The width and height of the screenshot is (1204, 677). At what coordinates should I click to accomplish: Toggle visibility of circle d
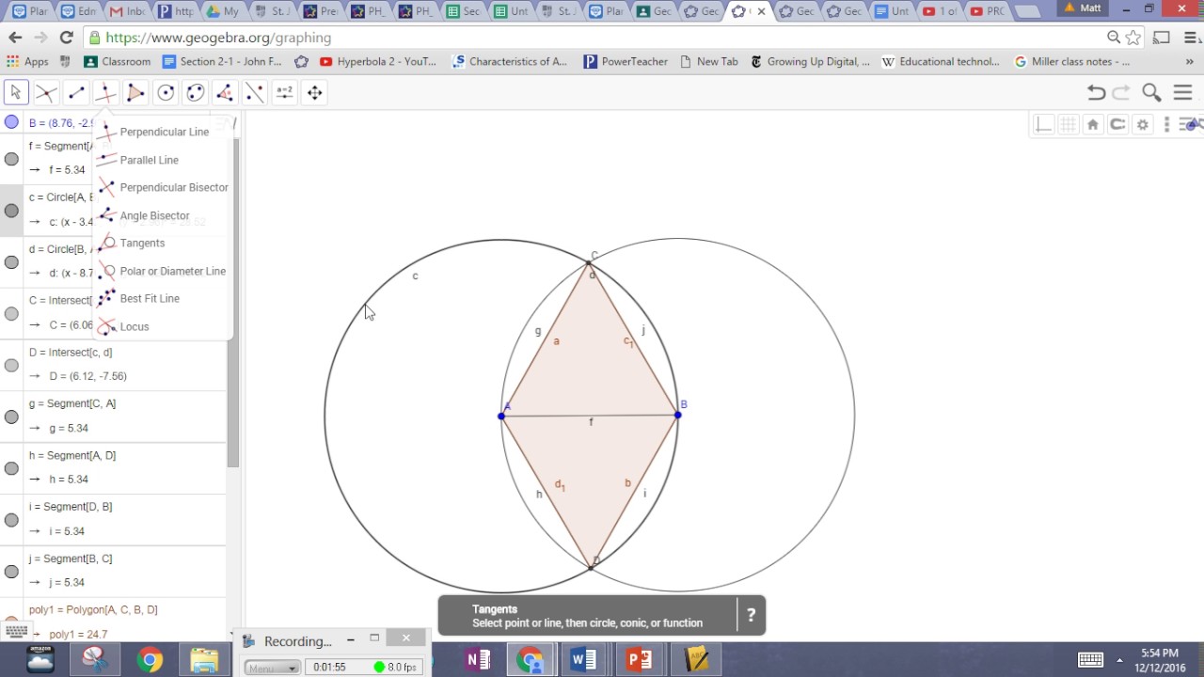tap(11, 262)
